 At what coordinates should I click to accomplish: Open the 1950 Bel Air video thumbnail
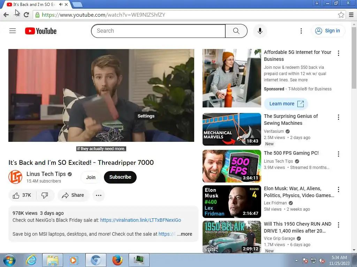click(x=232, y=237)
